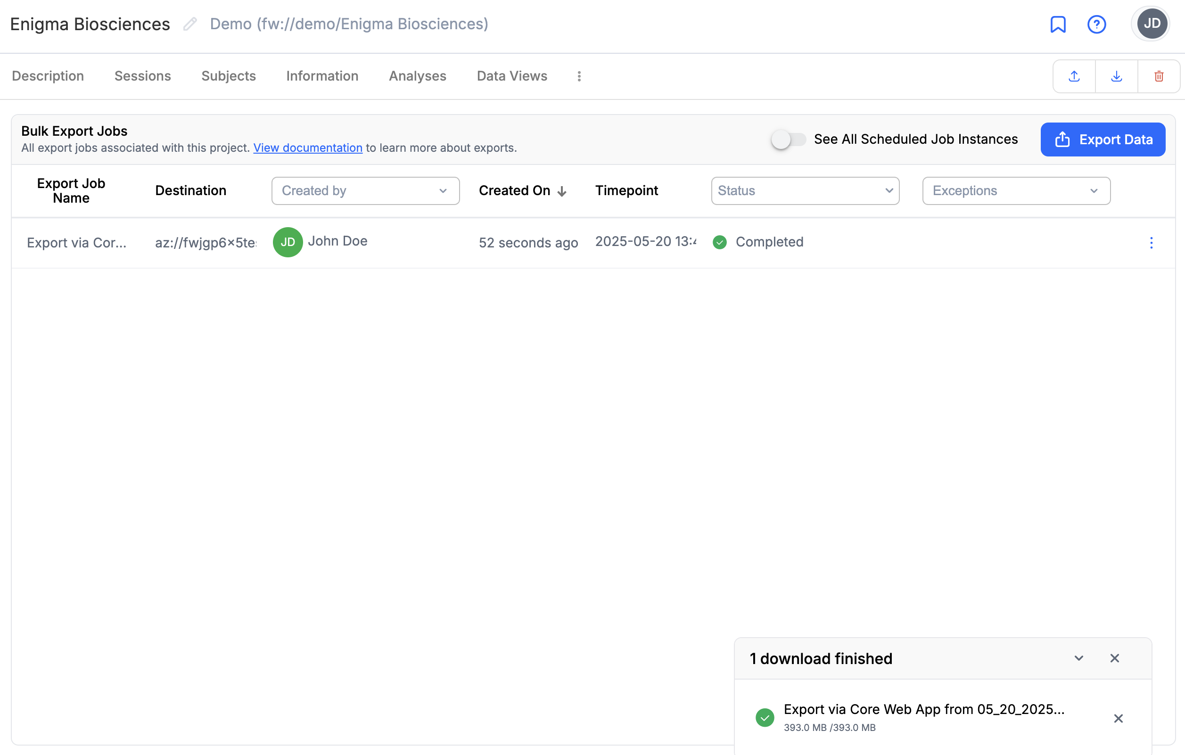Open the help question mark icon

pos(1096,24)
